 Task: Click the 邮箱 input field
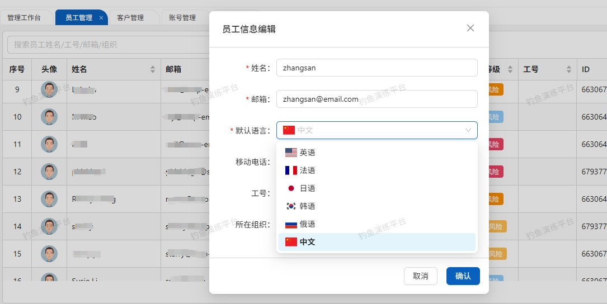(x=377, y=99)
